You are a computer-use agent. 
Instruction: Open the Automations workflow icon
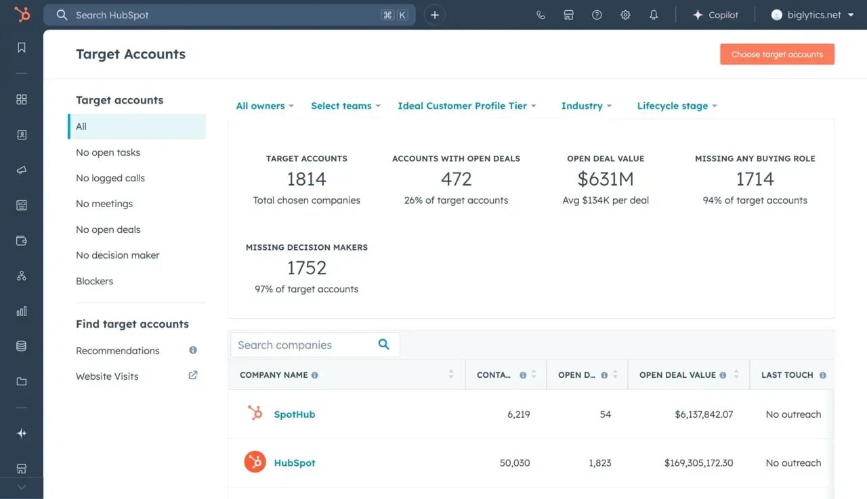click(21, 276)
